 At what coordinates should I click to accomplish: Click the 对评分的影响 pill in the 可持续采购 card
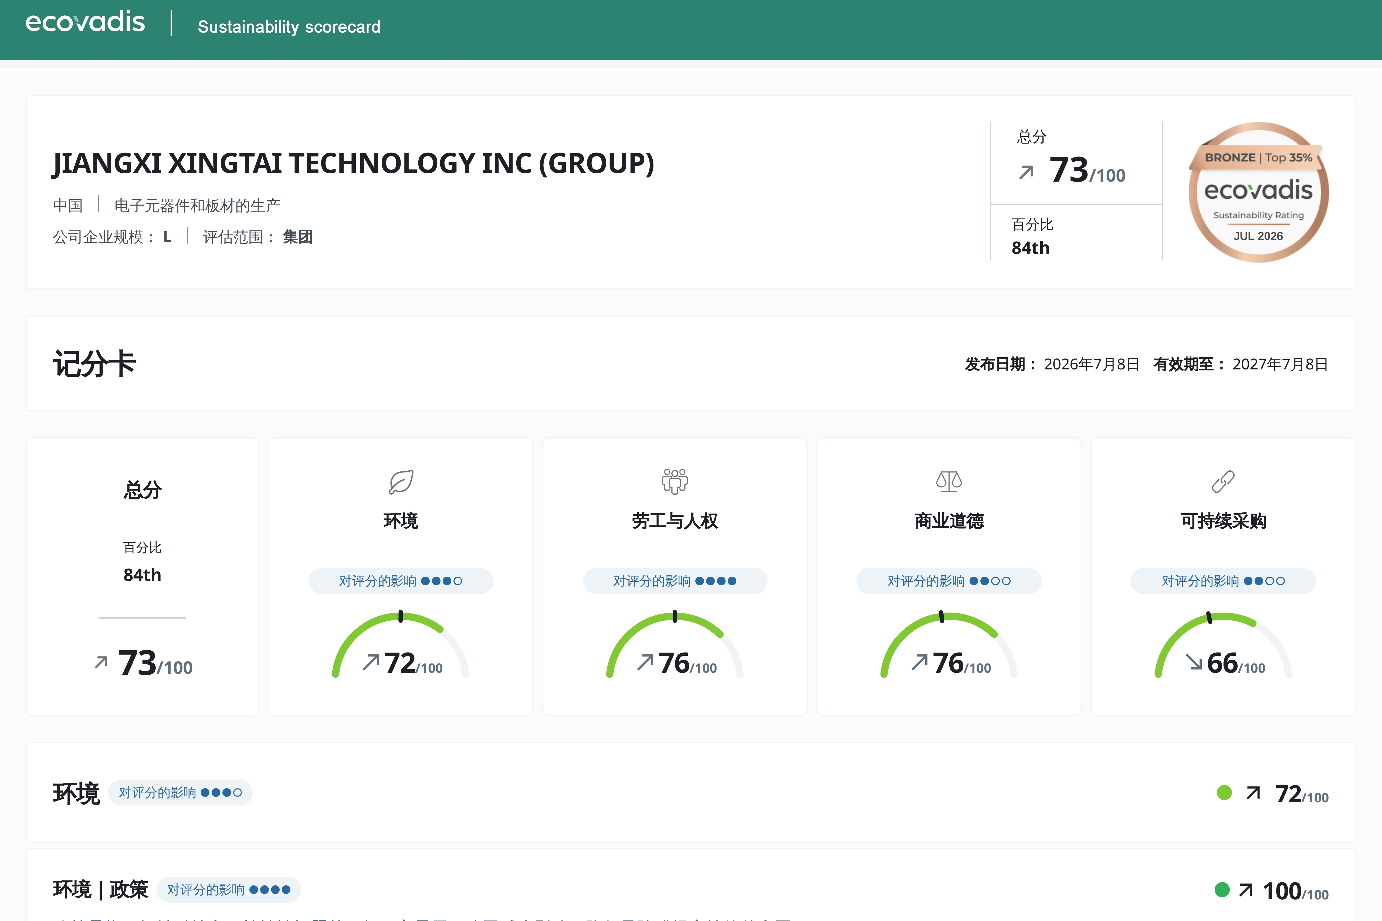click(x=1223, y=581)
